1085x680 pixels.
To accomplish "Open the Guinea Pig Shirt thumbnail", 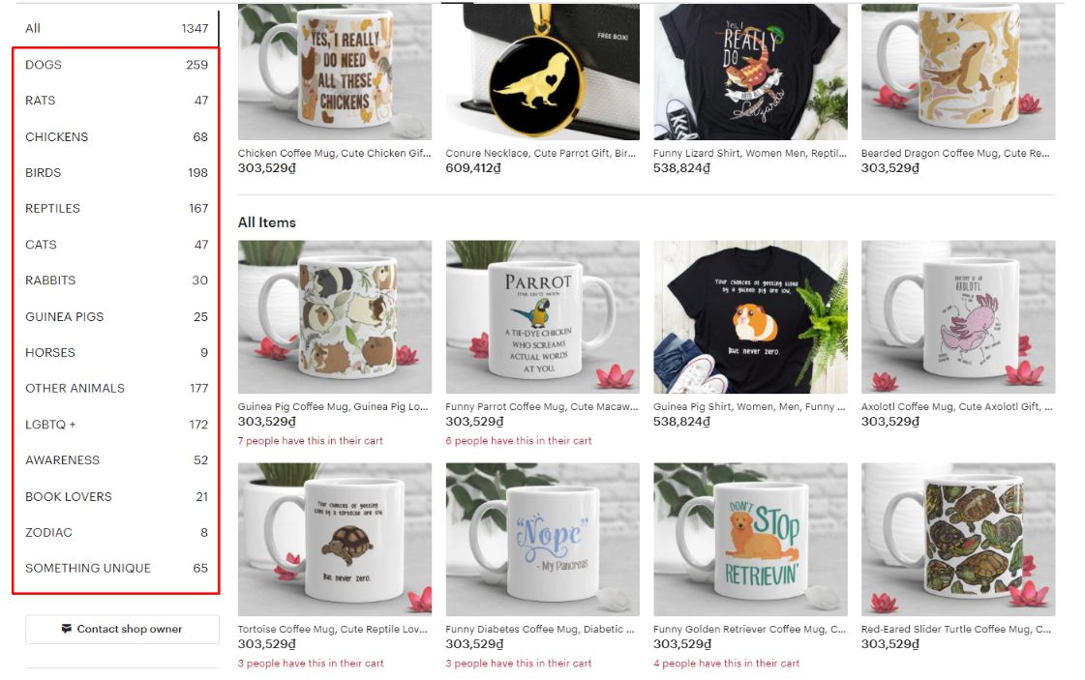I will tap(750, 317).
